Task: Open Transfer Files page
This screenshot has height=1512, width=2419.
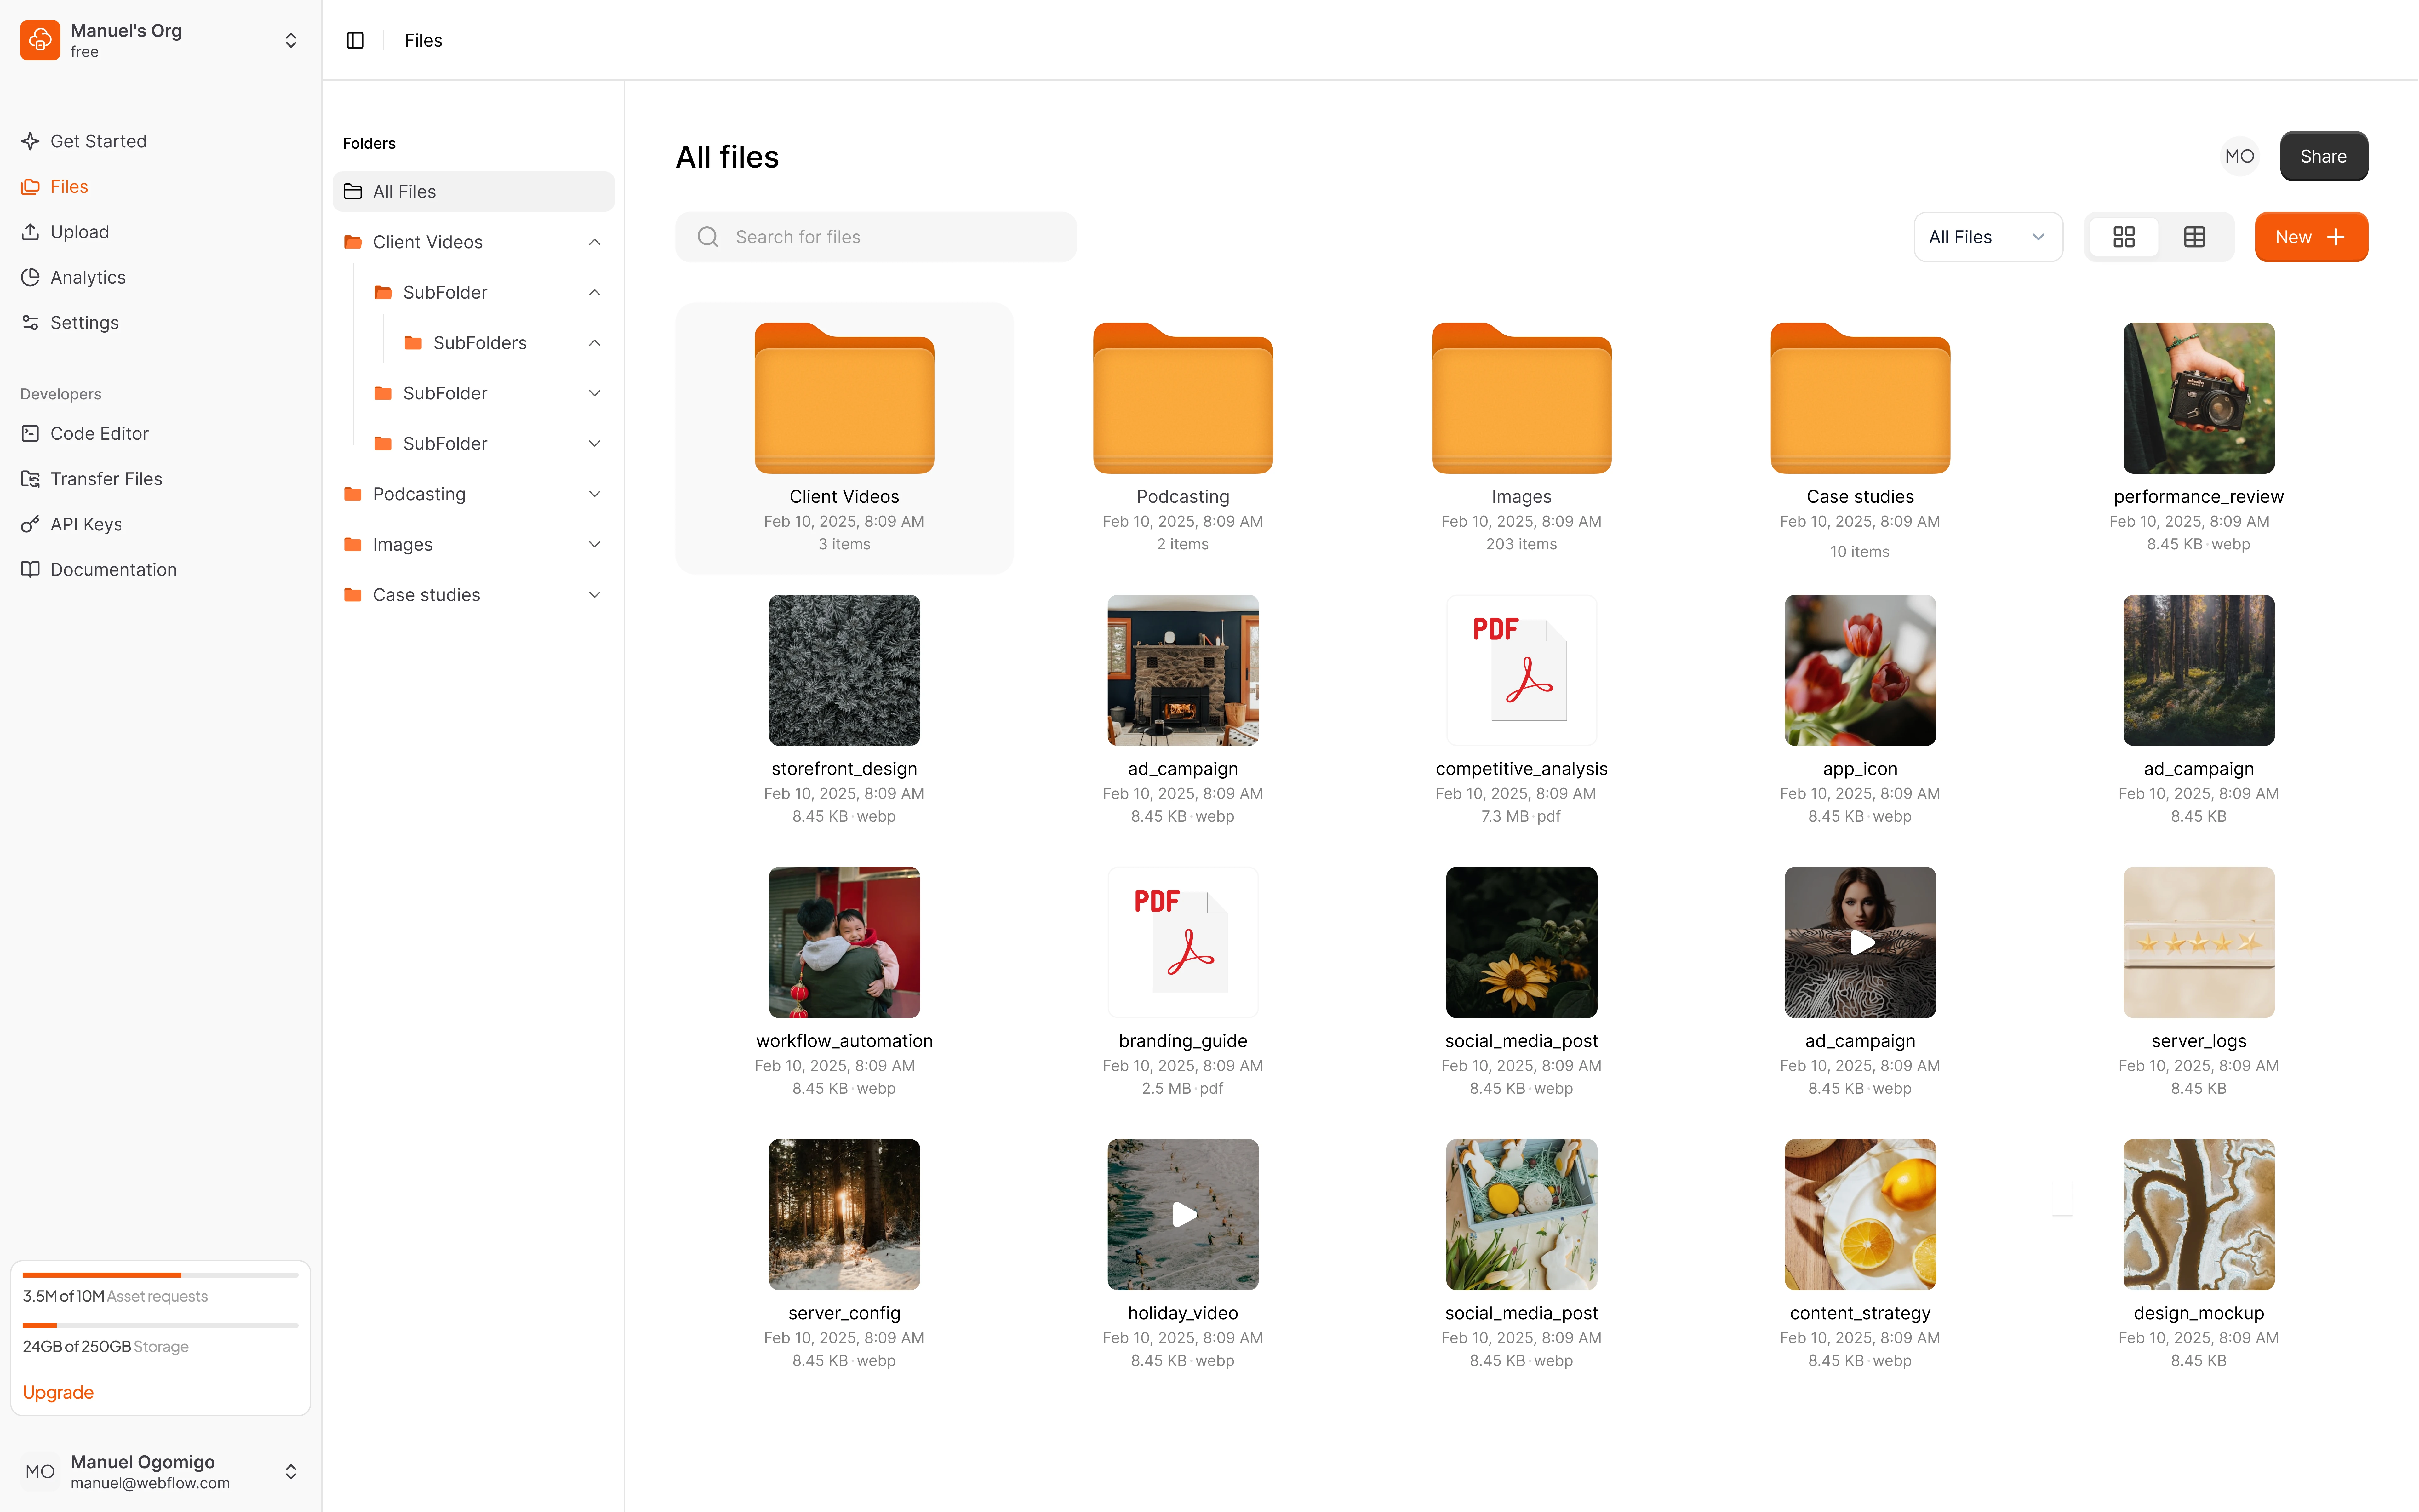Action: pos(106,479)
